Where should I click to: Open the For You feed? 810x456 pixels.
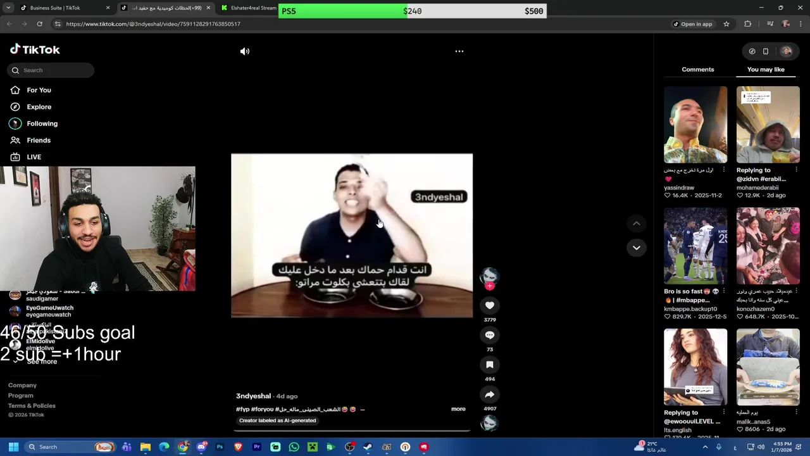coord(39,90)
